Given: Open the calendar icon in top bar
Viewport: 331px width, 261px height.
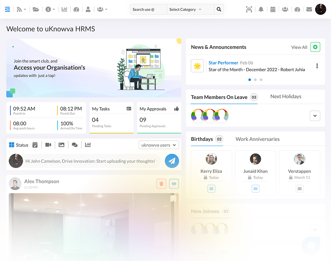Looking at the screenshot, I should pyautogui.click(x=273, y=9).
